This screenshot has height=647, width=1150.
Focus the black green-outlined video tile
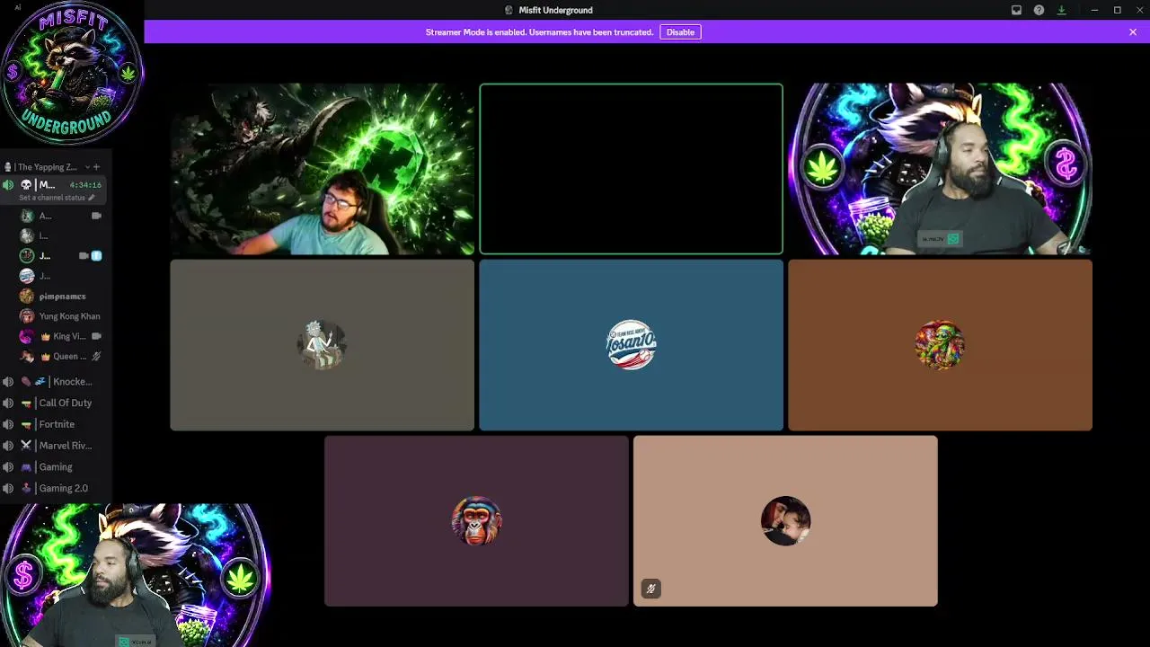(631, 169)
